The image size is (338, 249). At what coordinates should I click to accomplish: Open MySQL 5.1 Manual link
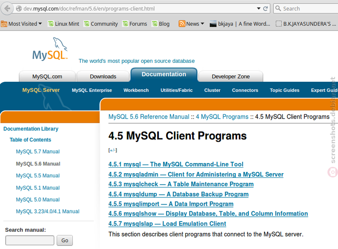point(38,188)
